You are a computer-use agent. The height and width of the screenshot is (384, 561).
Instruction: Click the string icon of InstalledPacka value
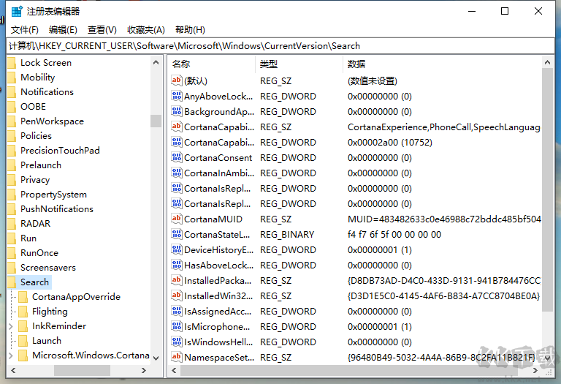[176, 280]
